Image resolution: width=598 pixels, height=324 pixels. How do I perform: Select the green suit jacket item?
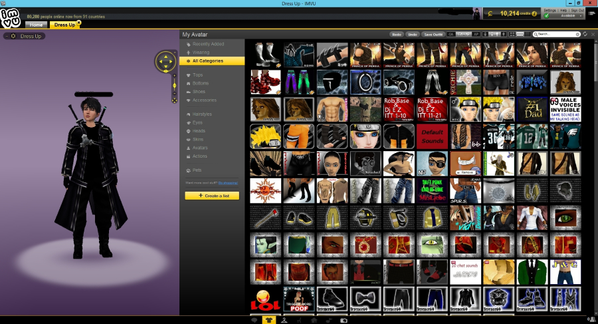532,272
